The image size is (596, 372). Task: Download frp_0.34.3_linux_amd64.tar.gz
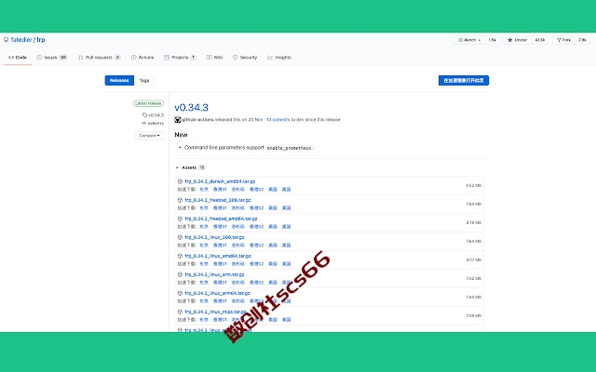pyautogui.click(x=218, y=256)
